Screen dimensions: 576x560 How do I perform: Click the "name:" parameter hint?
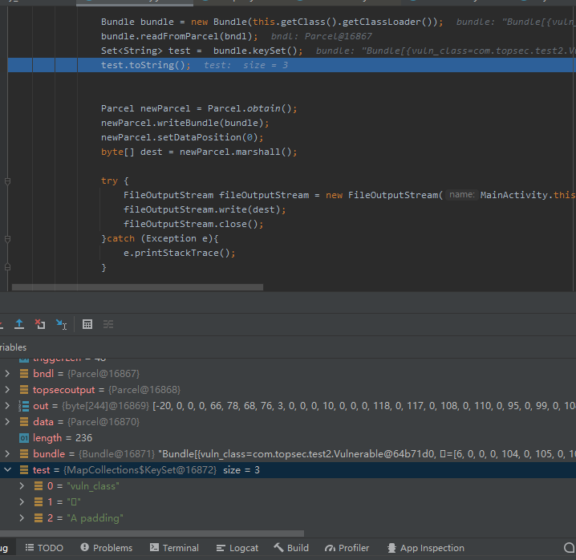tap(462, 195)
